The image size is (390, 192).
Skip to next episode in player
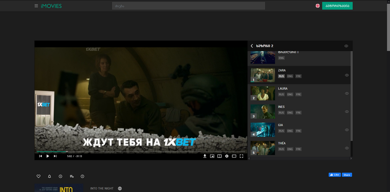tap(55, 156)
